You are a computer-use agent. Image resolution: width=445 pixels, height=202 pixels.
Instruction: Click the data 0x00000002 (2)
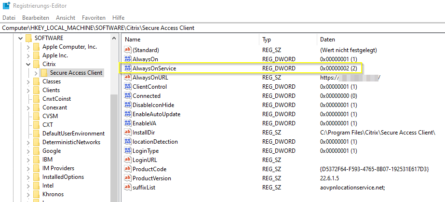(338, 68)
